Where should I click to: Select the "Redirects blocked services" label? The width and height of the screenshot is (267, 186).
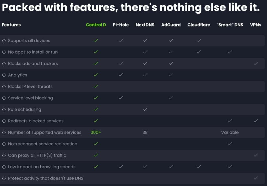tap(36, 121)
